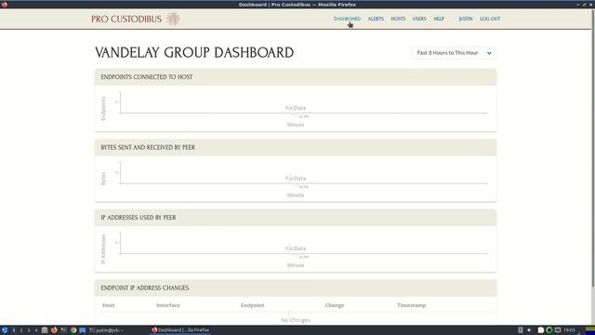
Task: Open the Dashboard nav item
Action: click(347, 19)
